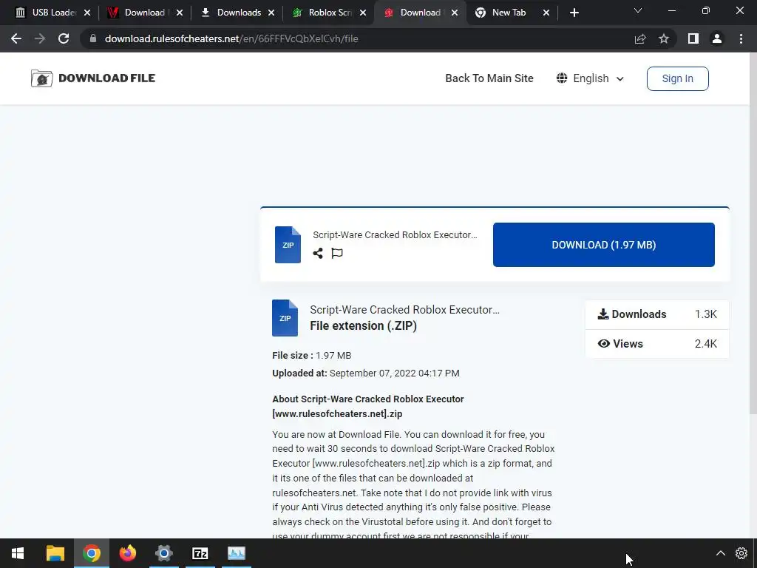
Task: Click the lock icon in the address bar
Action: (x=93, y=38)
